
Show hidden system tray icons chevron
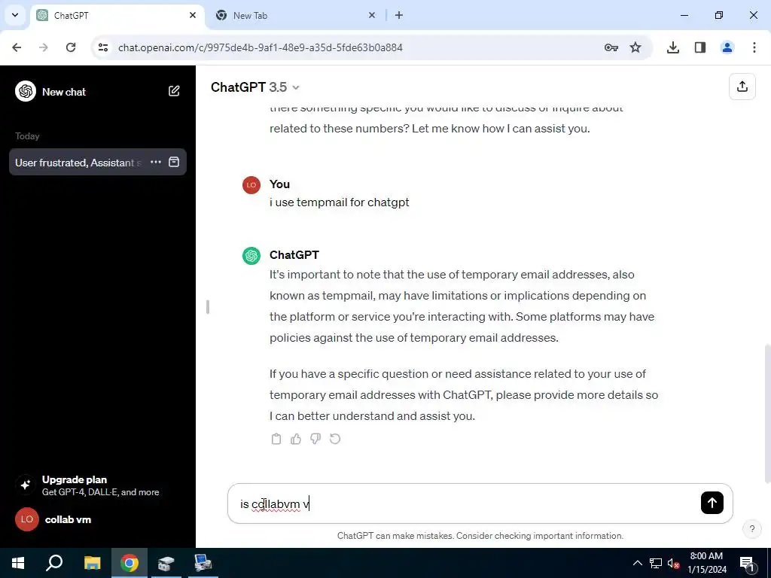coord(637,563)
